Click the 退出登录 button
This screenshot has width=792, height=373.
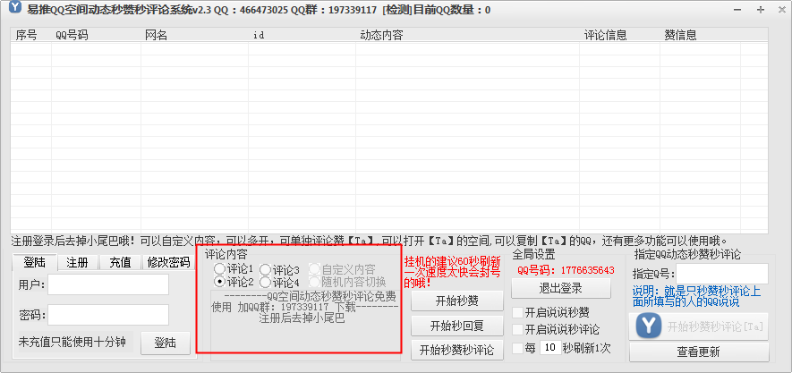pos(560,289)
